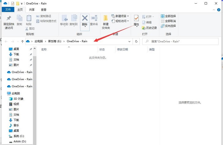The height and width of the screenshot is (145, 223).
Task: Open Easy access (轻松访问) dropdown
Action: click(120, 21)
